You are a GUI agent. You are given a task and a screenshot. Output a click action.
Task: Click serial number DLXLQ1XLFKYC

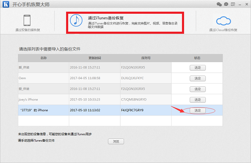click(132, 78)
